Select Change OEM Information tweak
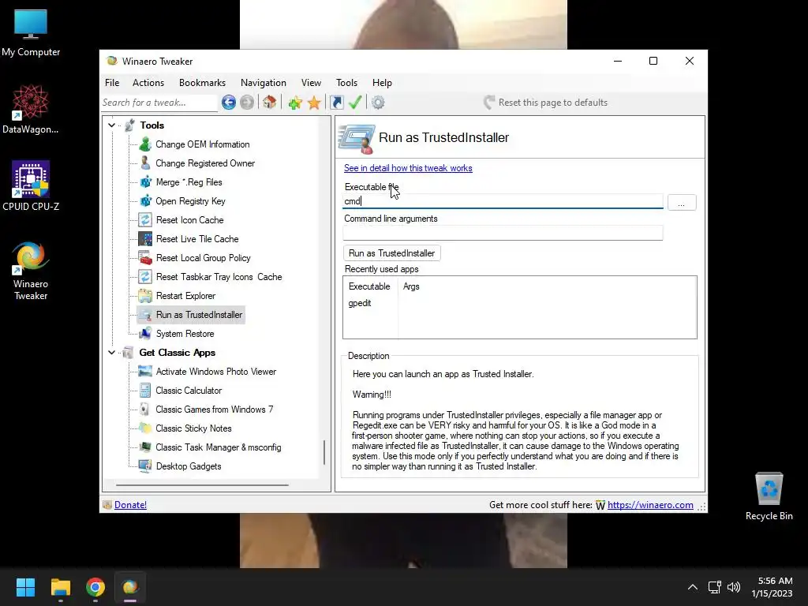The height and width of the screenshot is (606, 808). 203,144
